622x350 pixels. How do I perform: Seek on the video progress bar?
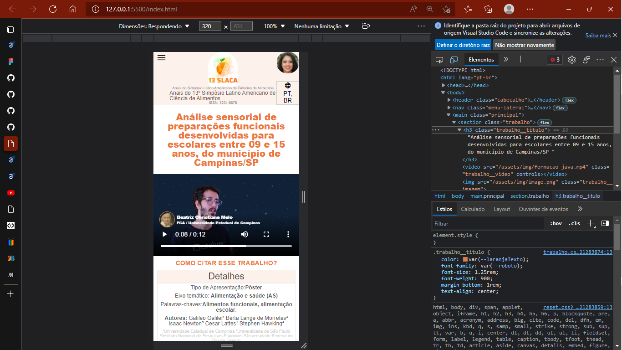pyautogui.click(x=226, y=246)
